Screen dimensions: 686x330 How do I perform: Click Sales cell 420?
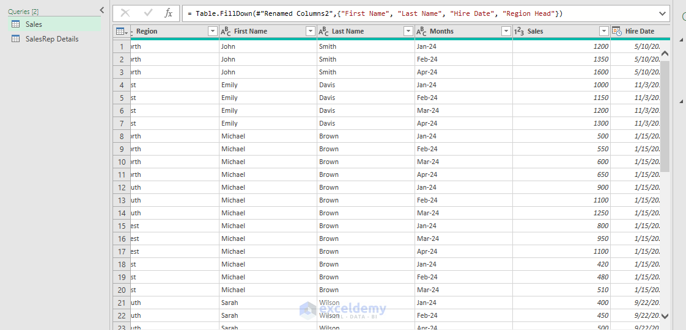[561, 264]
